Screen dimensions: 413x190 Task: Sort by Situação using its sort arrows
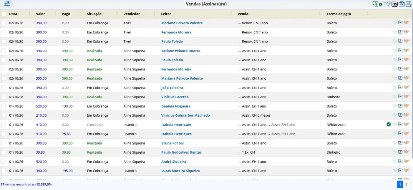[117, 14]
